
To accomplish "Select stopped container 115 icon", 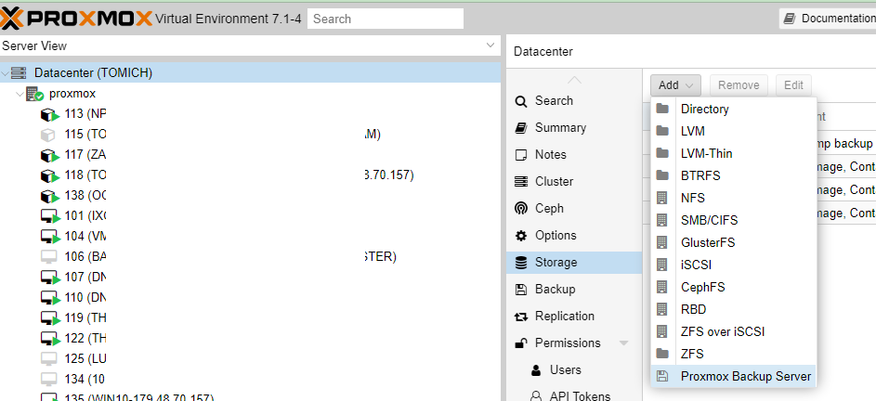I will 48,135.
